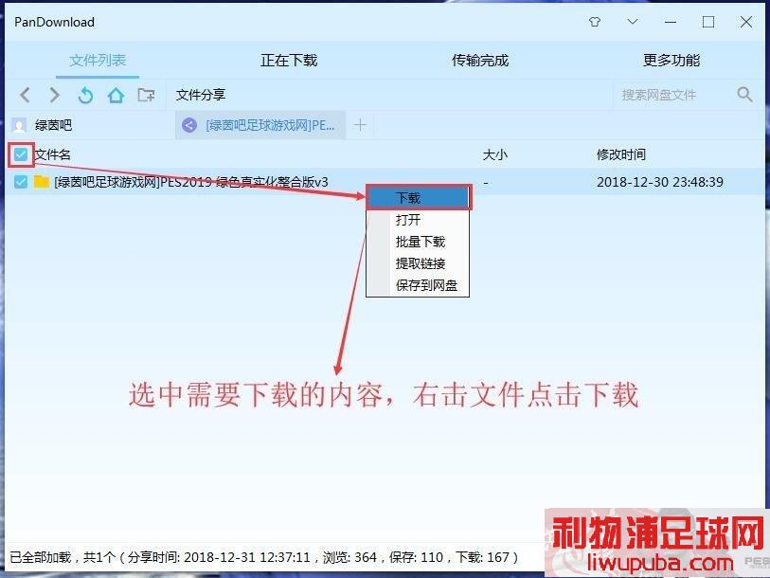Select 批量下载 in the context menu

[x=418, y=242]
